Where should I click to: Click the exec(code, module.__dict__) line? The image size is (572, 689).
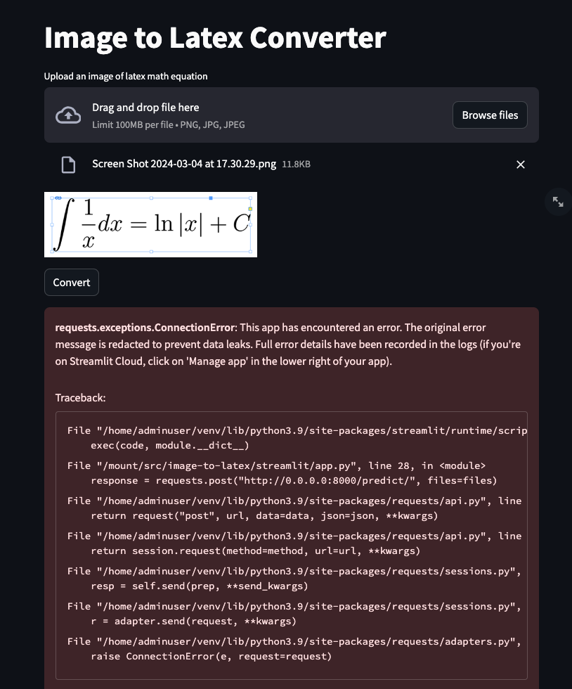point(170,445)
